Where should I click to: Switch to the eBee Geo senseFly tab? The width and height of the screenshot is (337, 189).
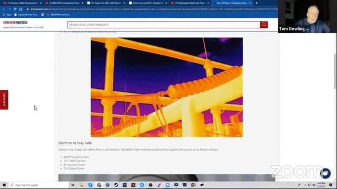tap(148, 3)
